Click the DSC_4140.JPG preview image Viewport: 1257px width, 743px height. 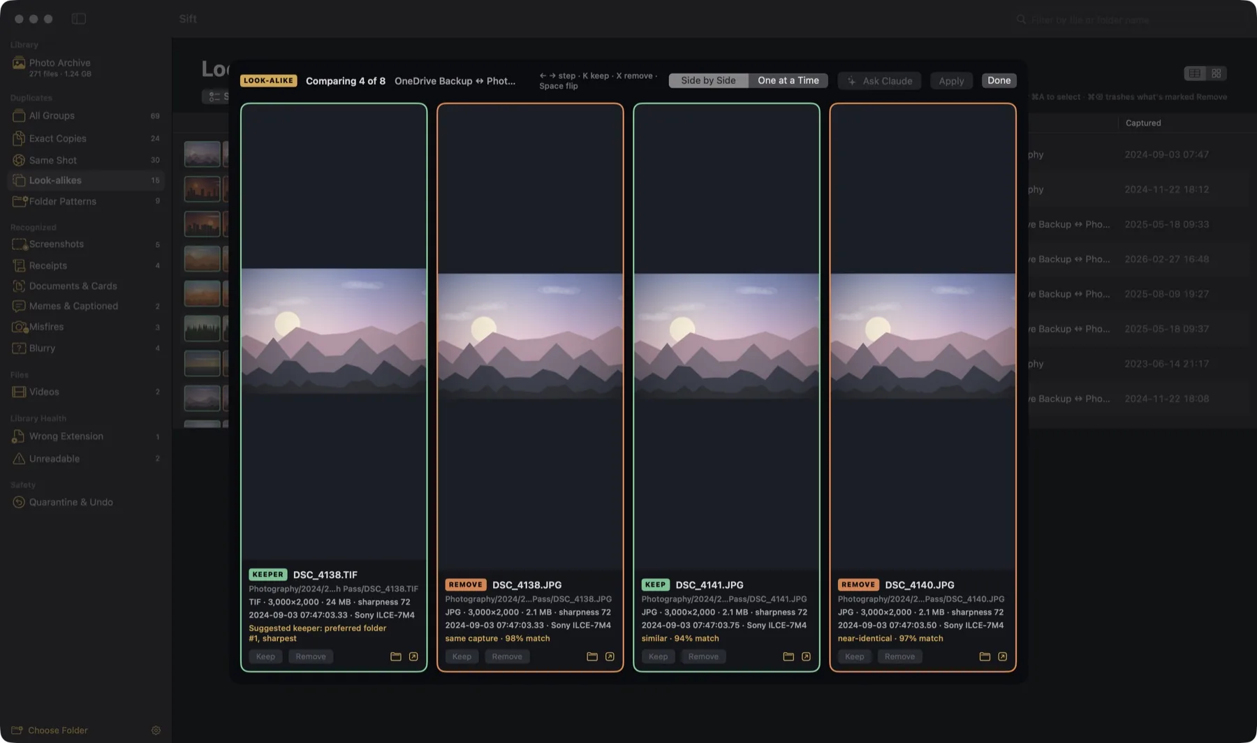point(922,337)
